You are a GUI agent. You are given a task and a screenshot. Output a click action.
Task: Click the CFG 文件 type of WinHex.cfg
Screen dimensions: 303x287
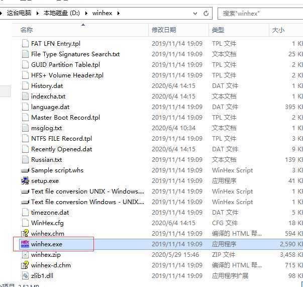[225, 223]
